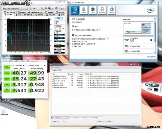162x129 pixels.
Task: Click the Result column header in AIDA64
Action: pos(81,74)
